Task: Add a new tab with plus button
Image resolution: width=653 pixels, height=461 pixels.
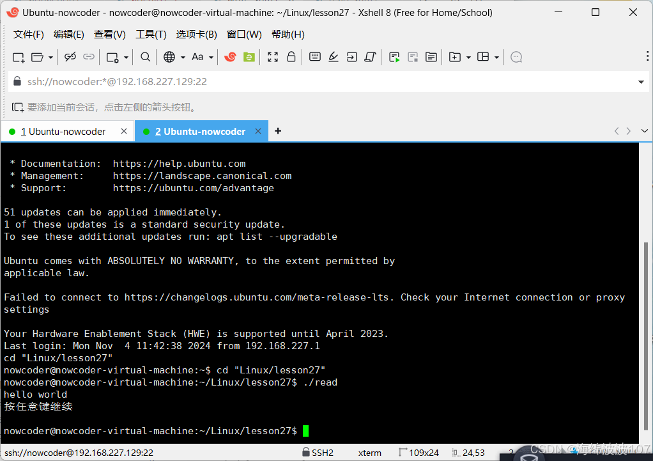Action: tap(278, 131)
